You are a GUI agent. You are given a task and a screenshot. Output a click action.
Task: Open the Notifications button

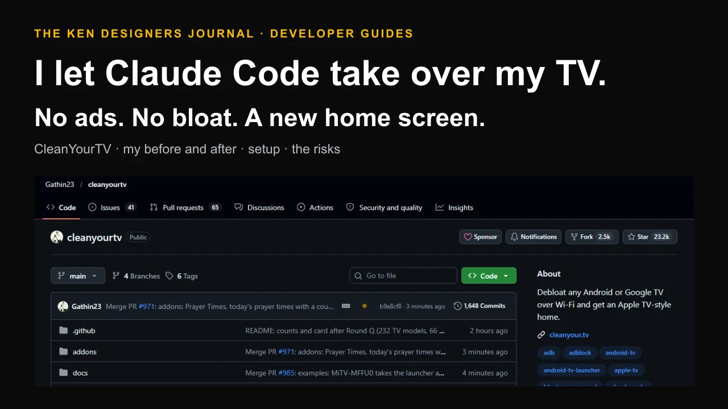(533, 237)
